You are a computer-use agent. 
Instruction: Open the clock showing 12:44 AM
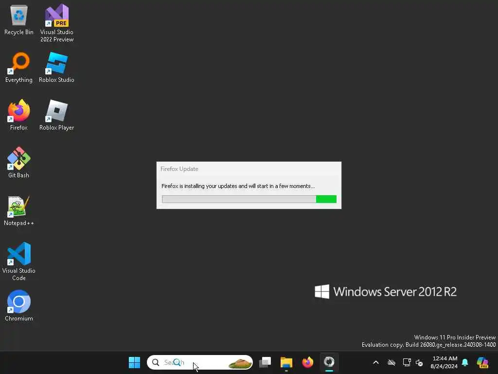tap(445, 362)
